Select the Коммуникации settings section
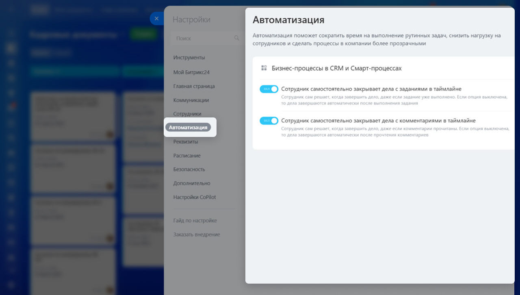This screenshot has height=295, width=520. (x=191, y=100)
